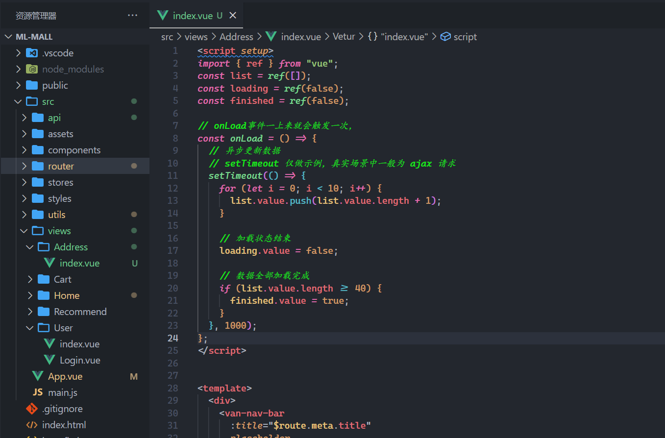This screenshot has height=438, width=665.
Task: Click the Recommend folder icon
Action: click(44, 312)
